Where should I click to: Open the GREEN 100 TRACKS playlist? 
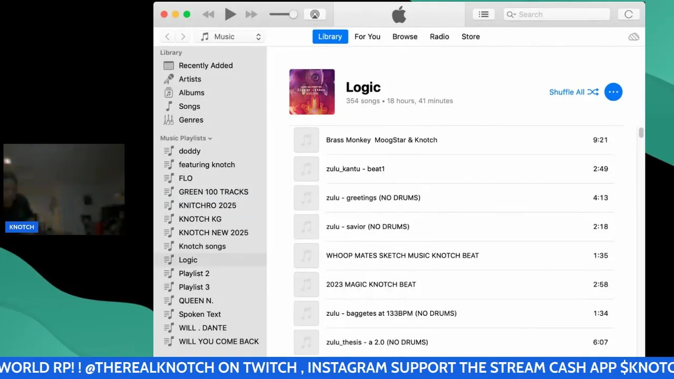pyautogui.click(x=210, y=192)
